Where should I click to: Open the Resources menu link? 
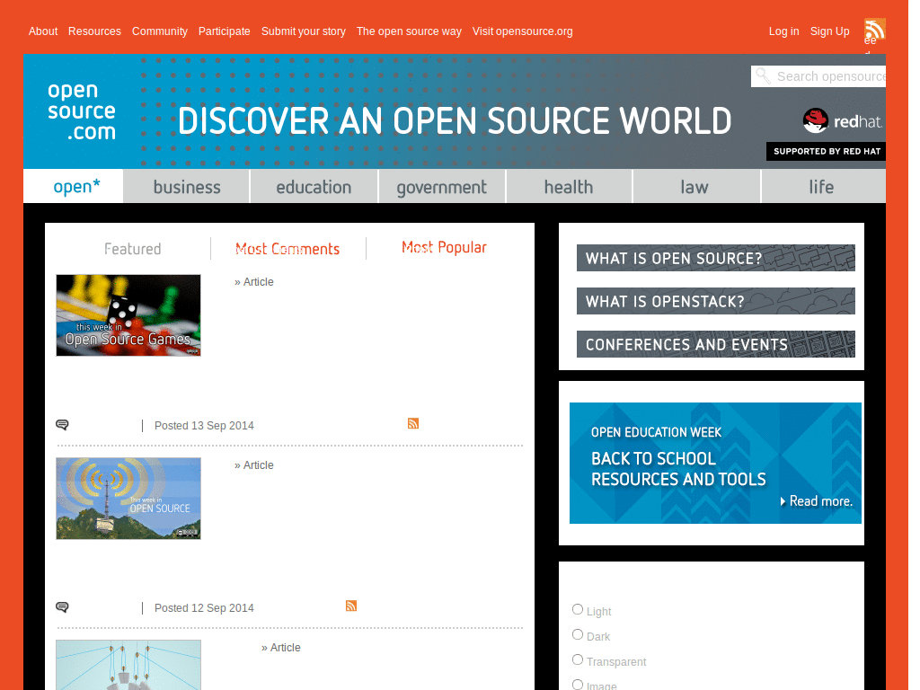[x=94, y=31]
